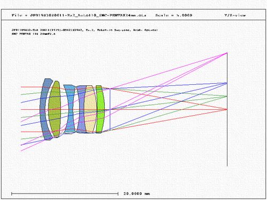Click the vertical blue aperture stop line
The height and width of the screenshot is (200, 267).
(110, 109)
